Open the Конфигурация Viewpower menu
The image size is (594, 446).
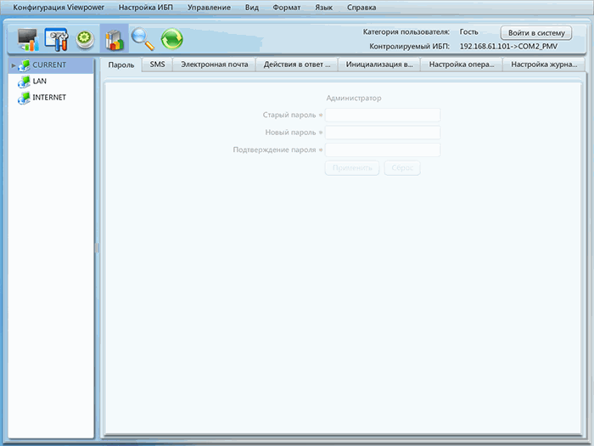(x=59, y=8)
